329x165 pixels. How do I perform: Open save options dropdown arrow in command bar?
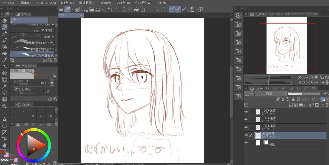(x=103, y=9)
